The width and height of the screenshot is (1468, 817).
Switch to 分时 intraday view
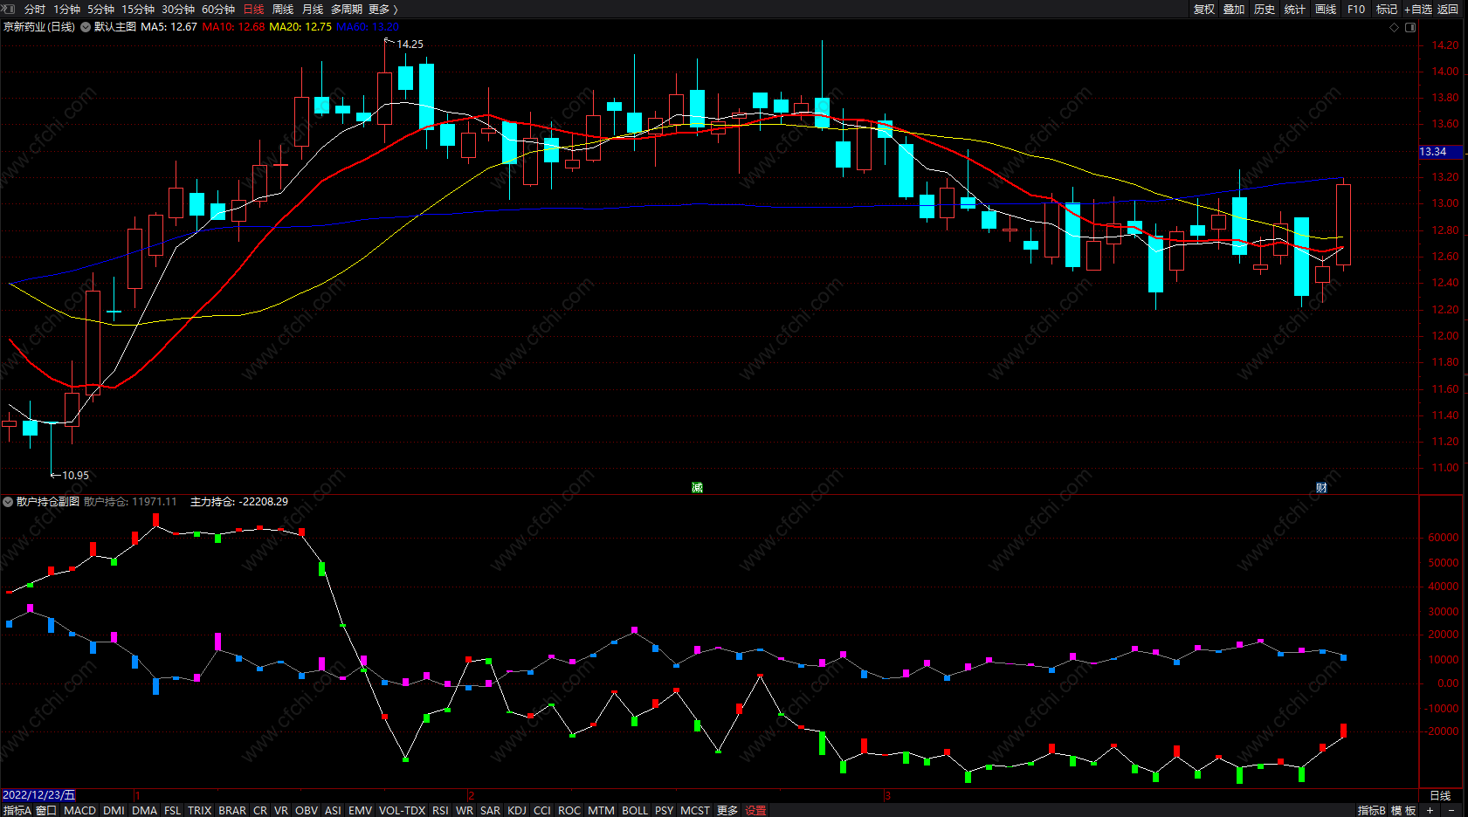click(x=35, y=9)
